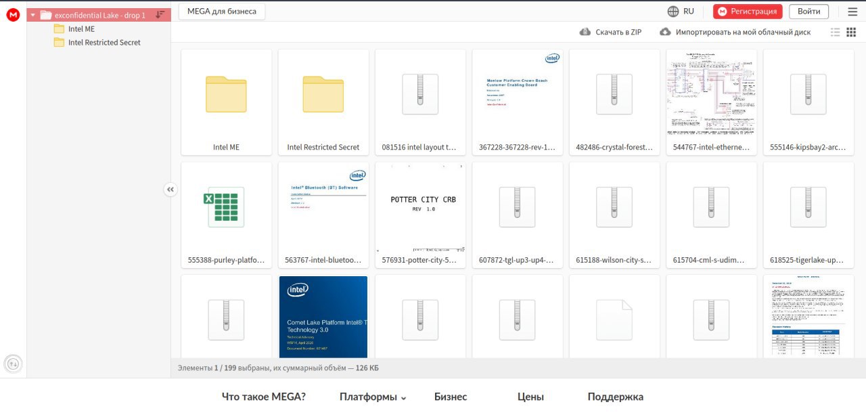
Task: Click the 618525-tigerlake-up... file name
Action: click(x=808, y=260)
